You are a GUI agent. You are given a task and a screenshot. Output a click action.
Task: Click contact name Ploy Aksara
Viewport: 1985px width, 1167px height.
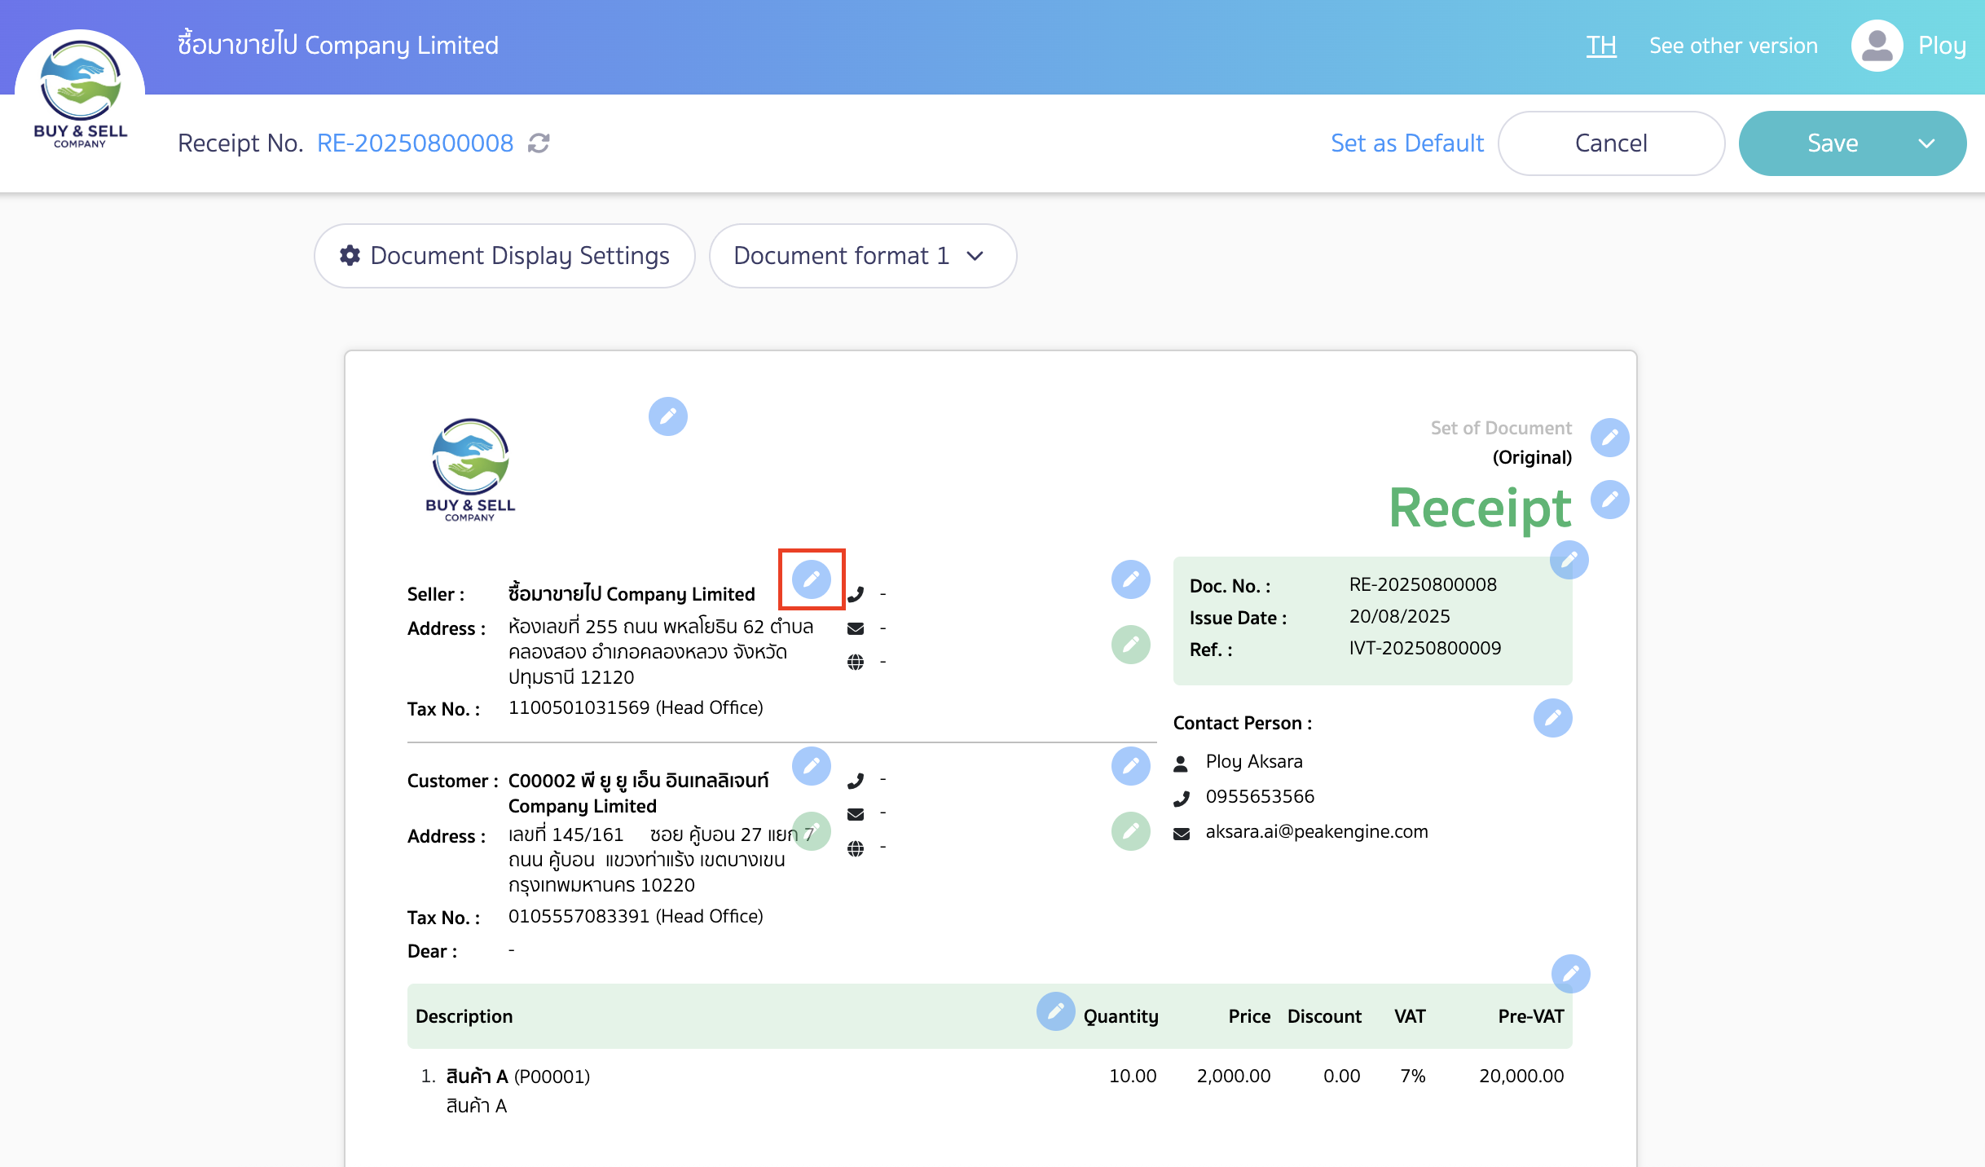click(x=1254, y=761)
